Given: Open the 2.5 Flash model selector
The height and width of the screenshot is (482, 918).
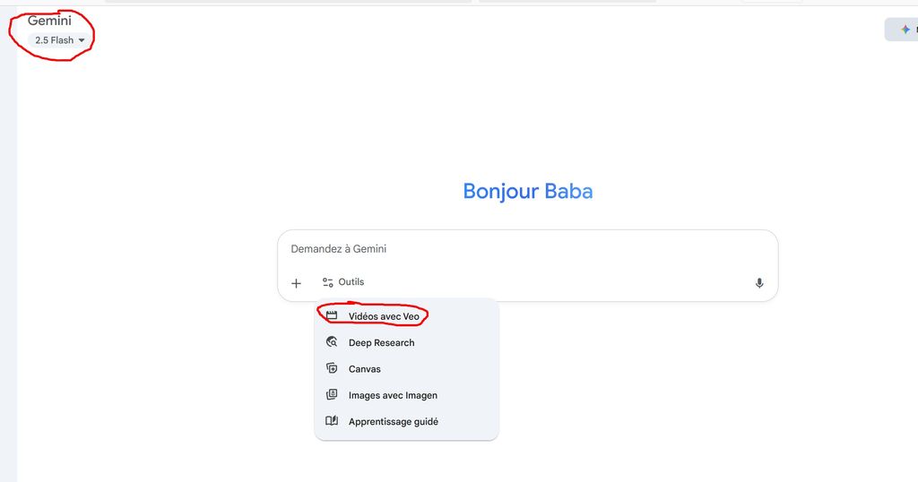Looking at the screenshot, I should [x=60, y=40].
